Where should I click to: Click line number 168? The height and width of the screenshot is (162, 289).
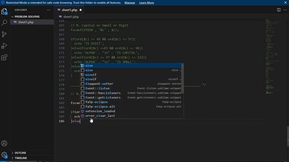tap(61, 39)
